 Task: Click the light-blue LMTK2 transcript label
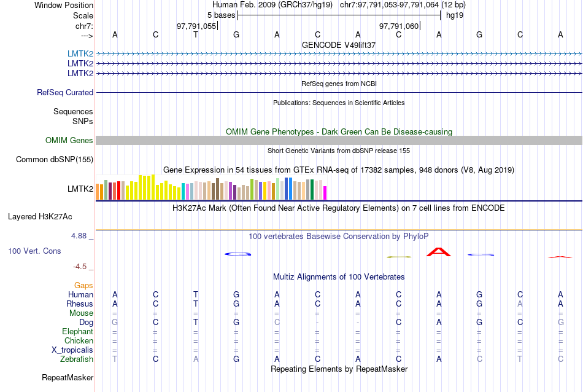point(80,53)
